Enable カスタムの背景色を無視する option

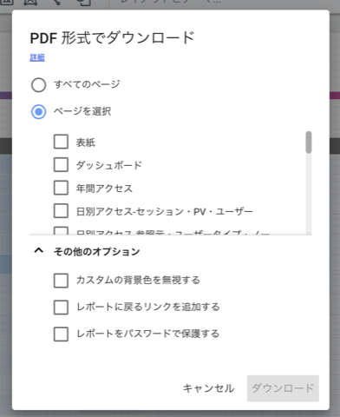tap(61, 281)
